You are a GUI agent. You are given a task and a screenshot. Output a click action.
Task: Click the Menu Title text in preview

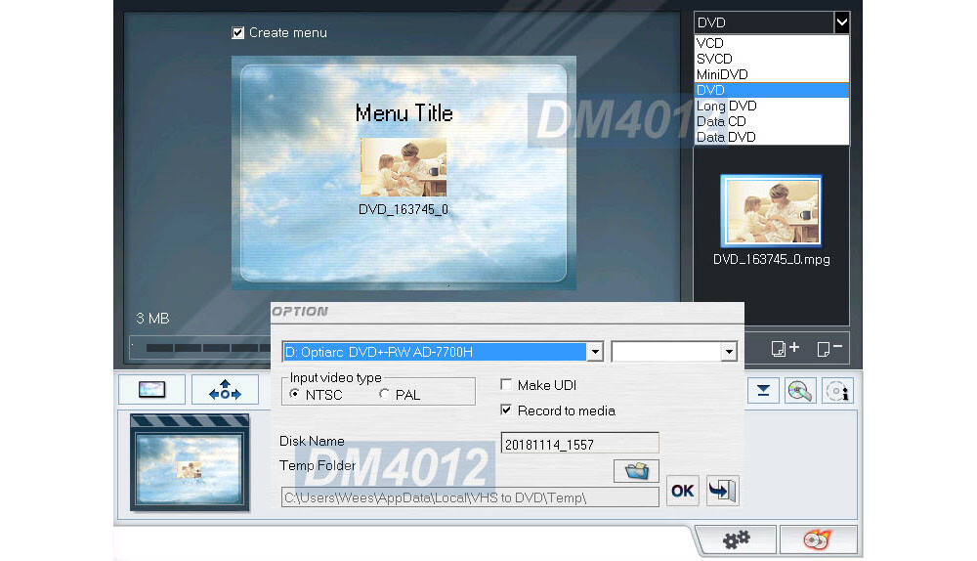(404, 113)
